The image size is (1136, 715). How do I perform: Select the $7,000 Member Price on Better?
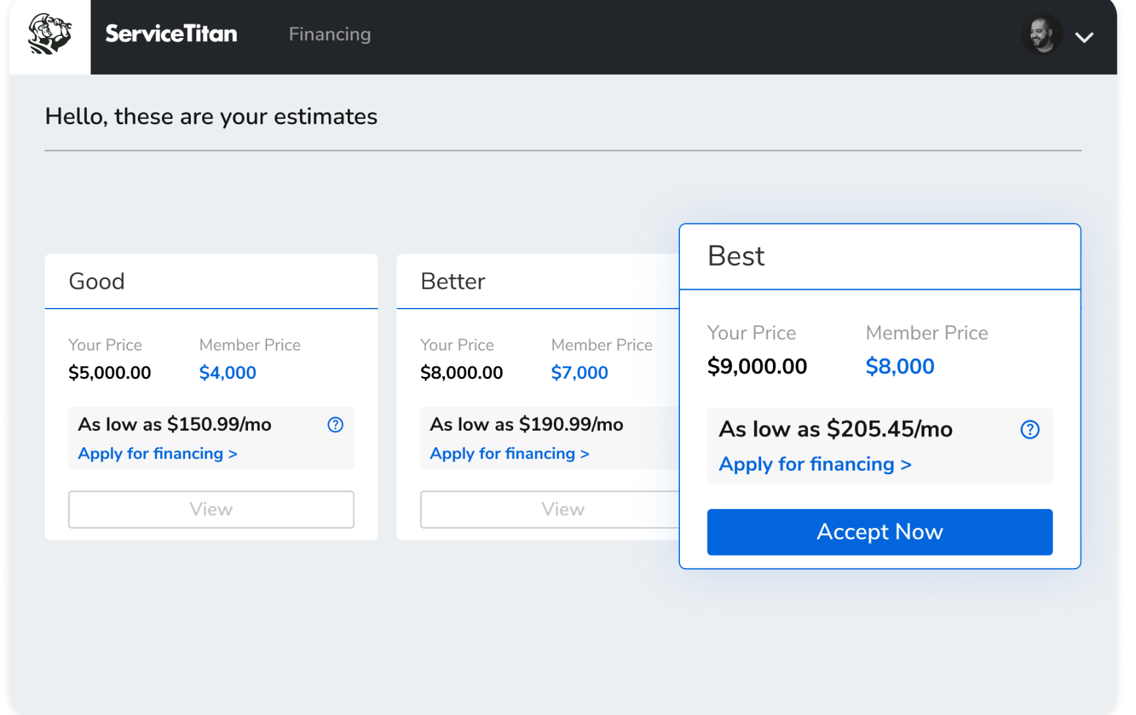tap(579, 372)
